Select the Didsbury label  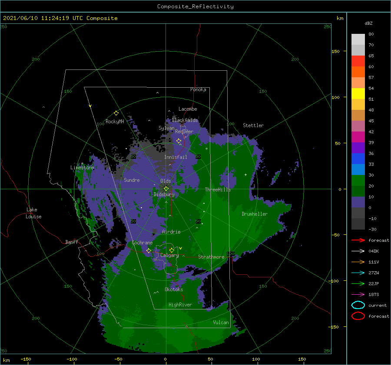164,194
